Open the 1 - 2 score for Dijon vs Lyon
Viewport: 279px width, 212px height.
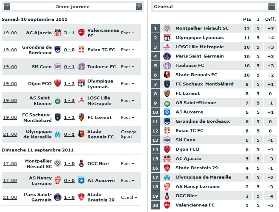coord(69,84)
